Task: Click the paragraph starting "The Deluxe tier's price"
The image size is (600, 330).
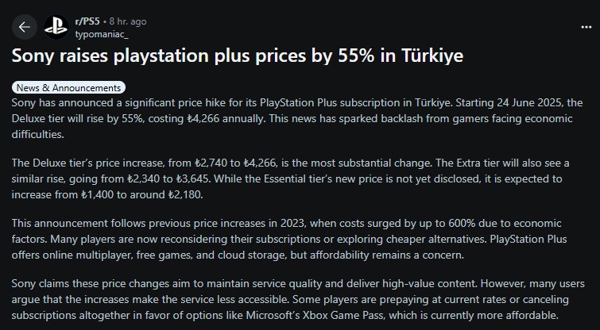Action: point(290,178)
